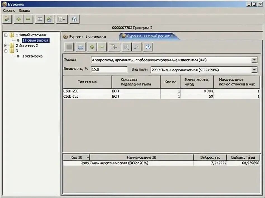265x198 pixels.
Task: Click the bullet icon beside '1 установка'
Action: pyautogui.click(x=18, y=56)
